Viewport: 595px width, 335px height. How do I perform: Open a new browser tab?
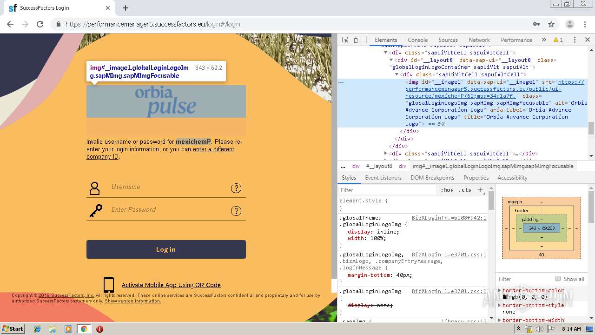pos(126,8)
